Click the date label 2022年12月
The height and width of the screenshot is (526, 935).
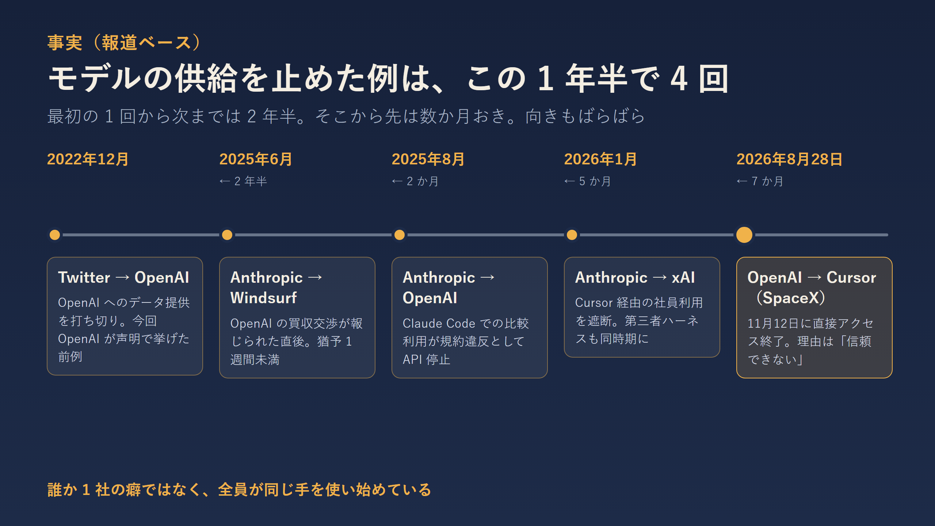(x=88, y=159)
